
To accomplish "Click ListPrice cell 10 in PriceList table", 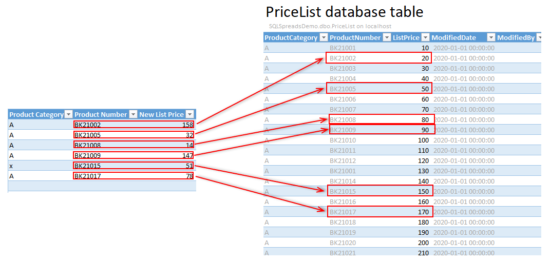I will tap(425, 48).
